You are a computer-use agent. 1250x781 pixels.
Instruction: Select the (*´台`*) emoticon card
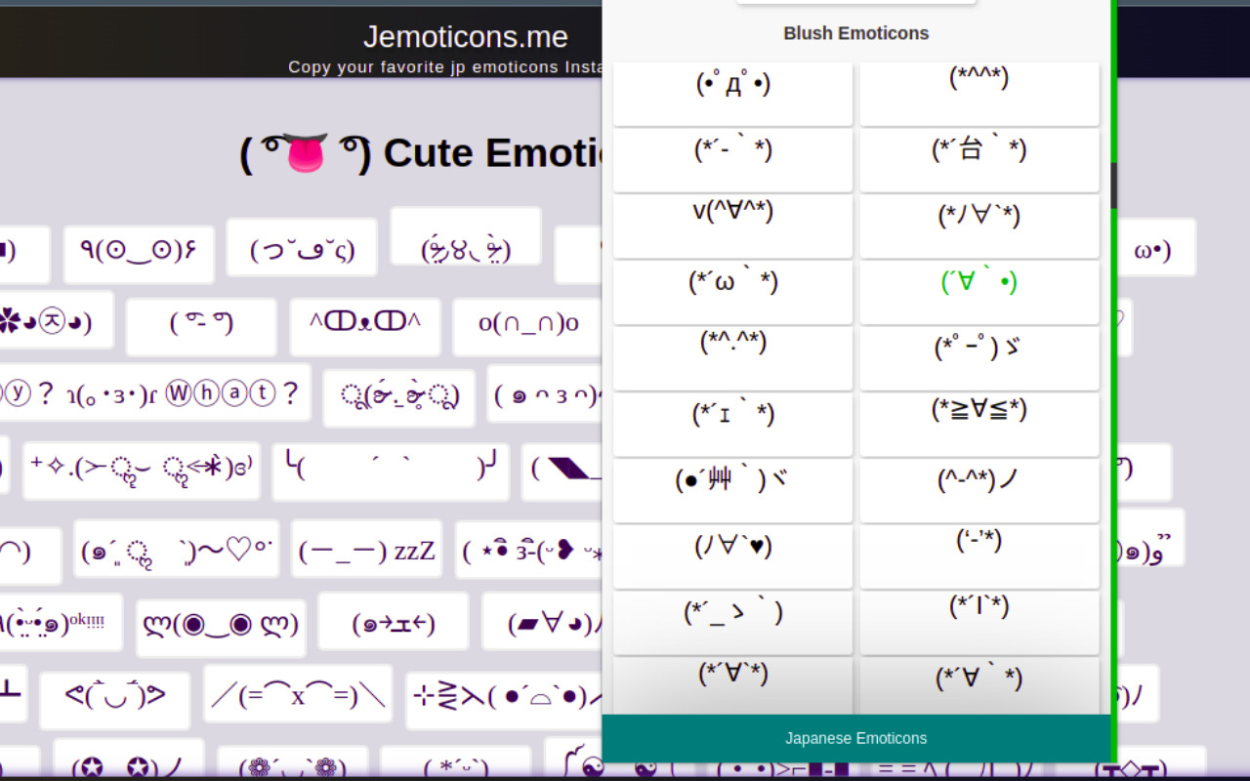pos(979,160)
